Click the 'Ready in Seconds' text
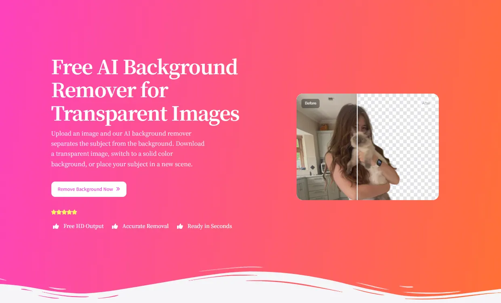The image size is (501, 303). pyautogui.click(x=210, y=226)
